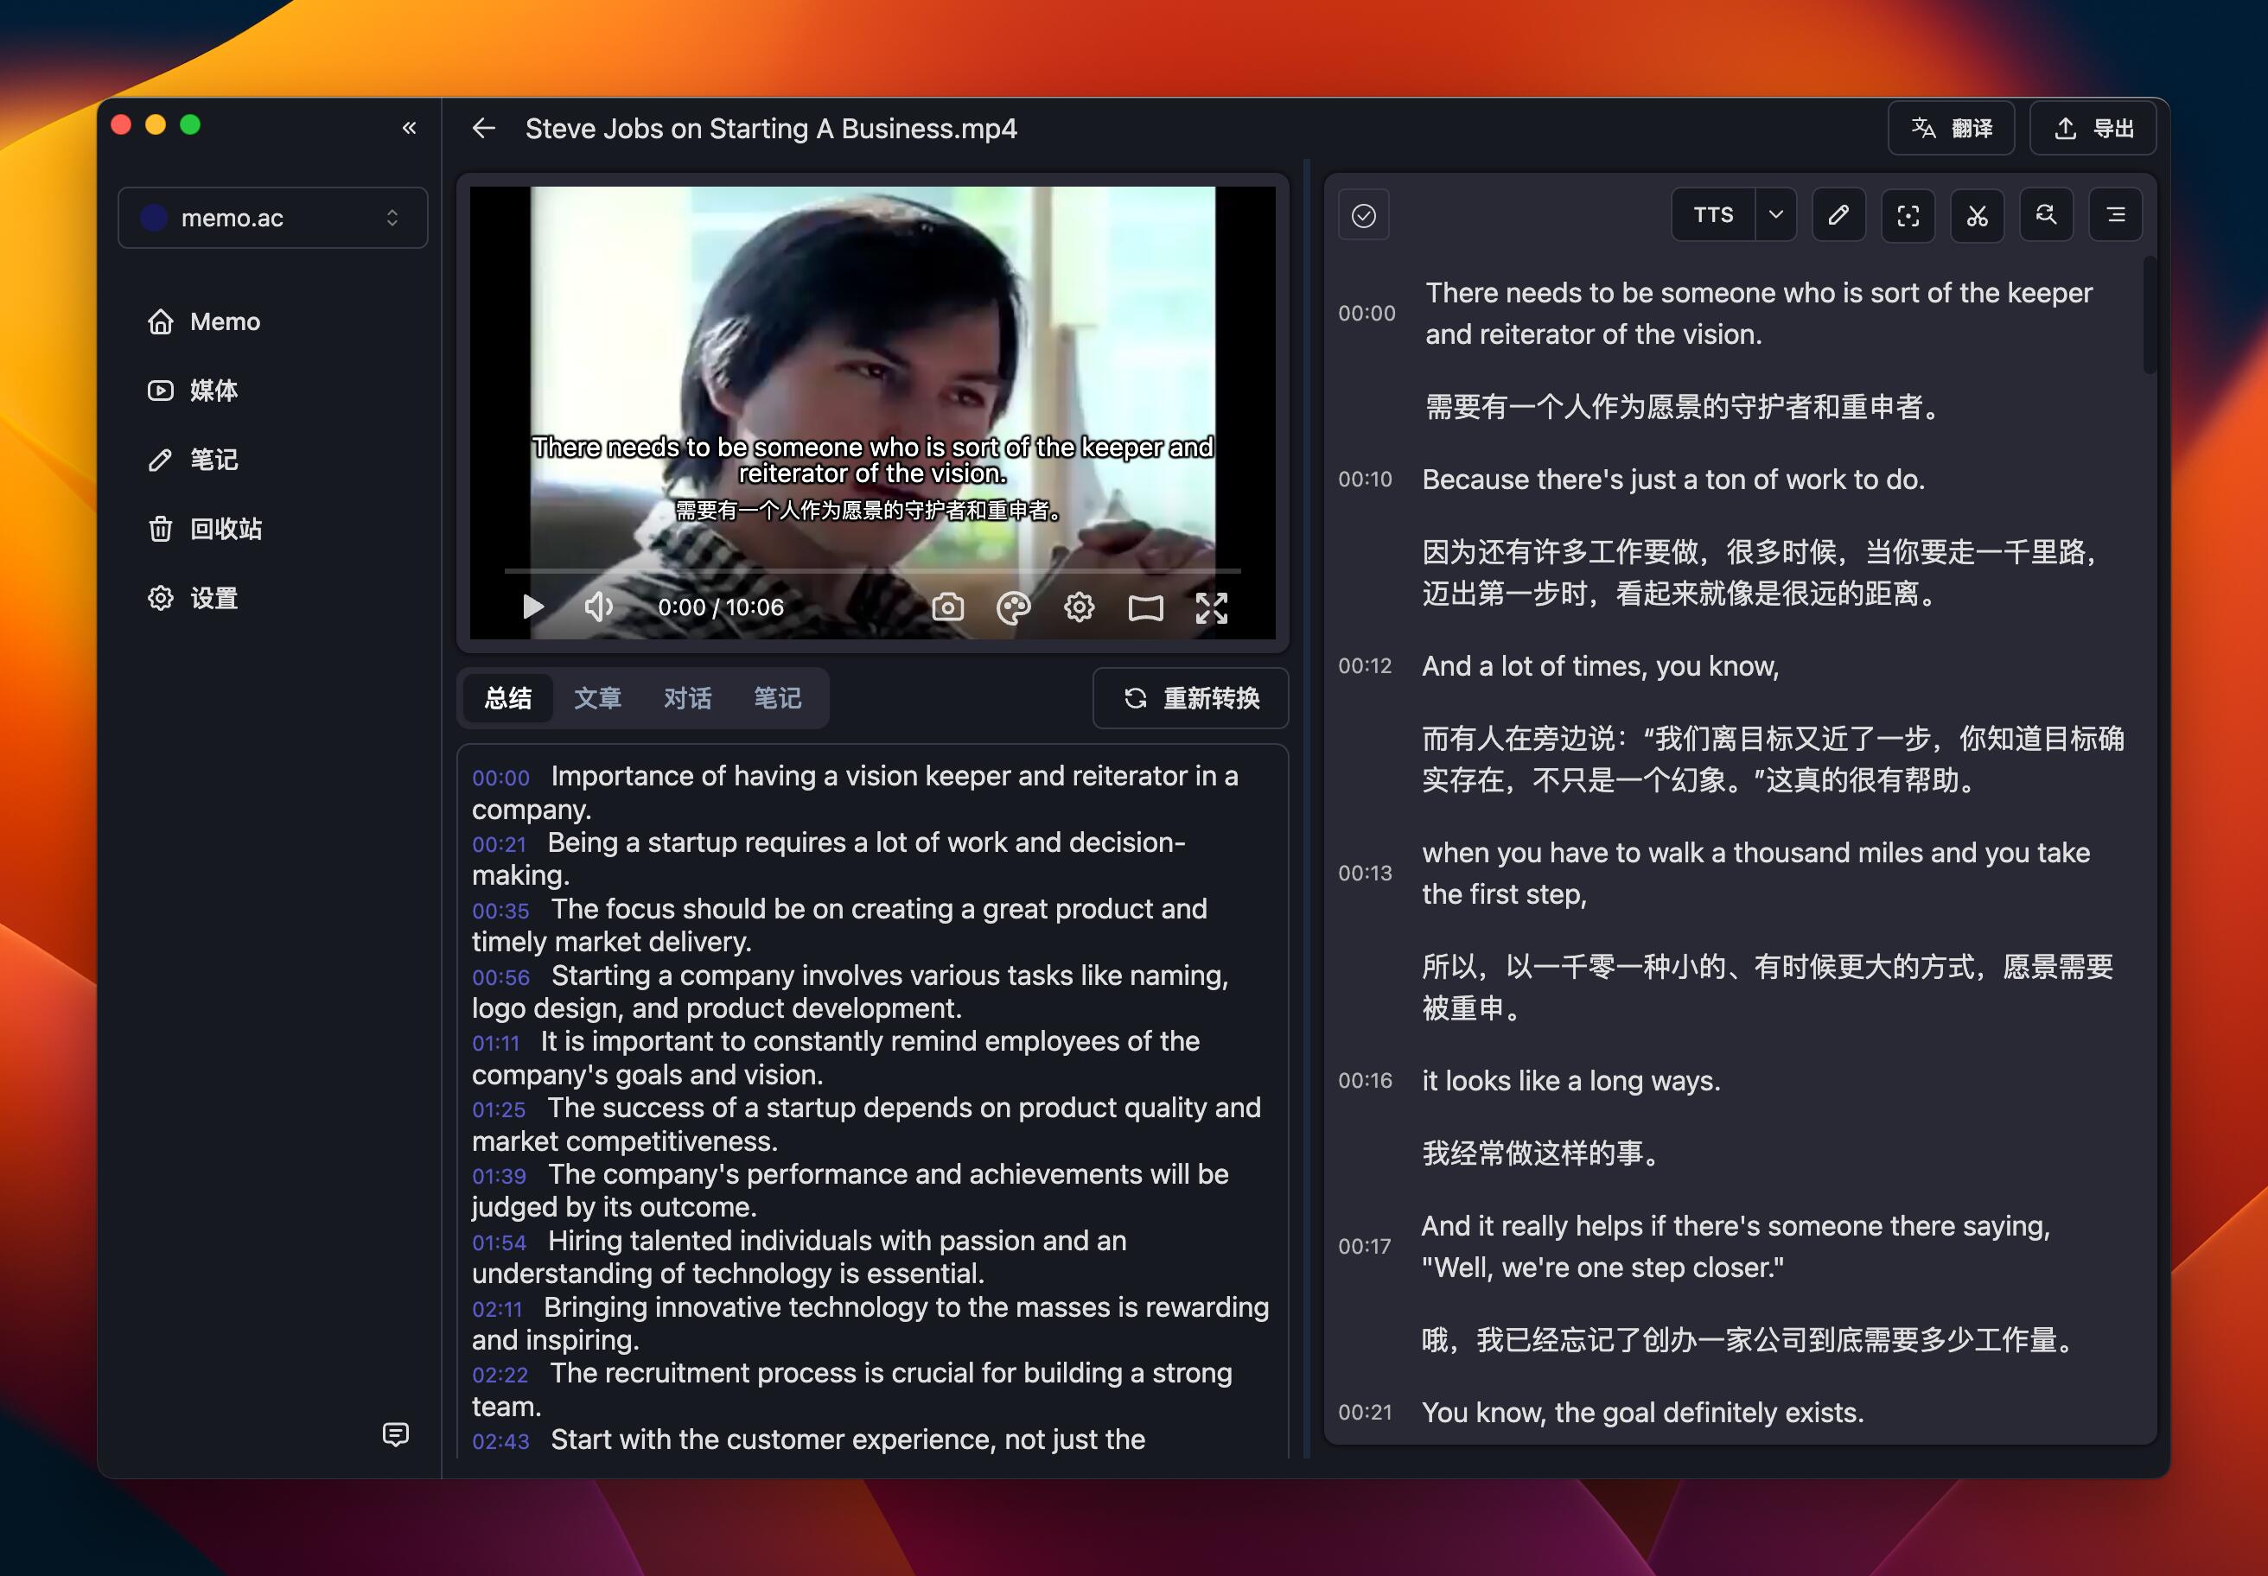This screenshot has width=2268, height=1576.
Task: Click the scissors cut icon
Action: tap(1977, 215)
